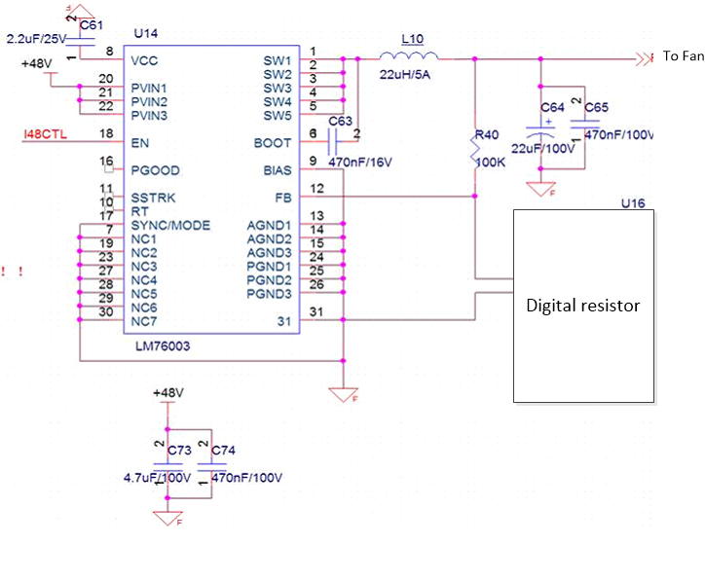Click the ground symbol below C73
This screenshot has height=580, width=705.
pos(167,519)
